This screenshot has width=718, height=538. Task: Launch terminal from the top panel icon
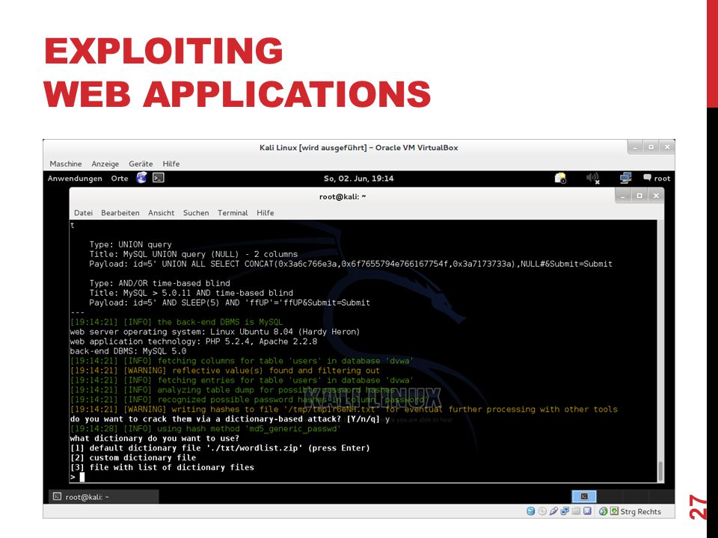pos(159,178)
